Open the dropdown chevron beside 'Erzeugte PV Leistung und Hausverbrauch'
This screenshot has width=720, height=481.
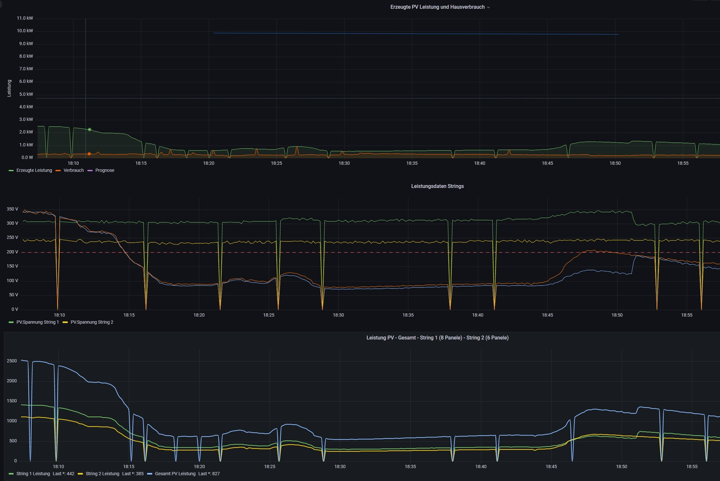[x=488, y=7]
